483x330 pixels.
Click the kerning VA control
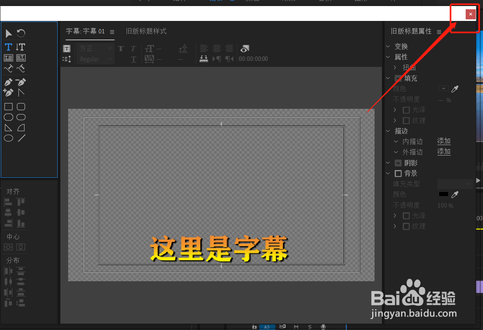coord(150,59)
